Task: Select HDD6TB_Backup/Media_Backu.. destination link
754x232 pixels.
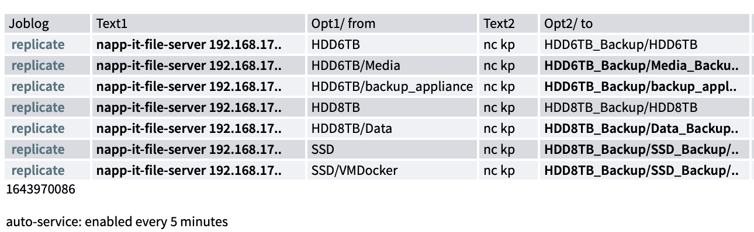Action: coord(641,65)
